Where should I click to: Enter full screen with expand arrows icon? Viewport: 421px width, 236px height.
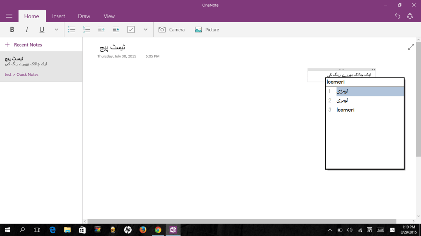(x=411, y=47)
